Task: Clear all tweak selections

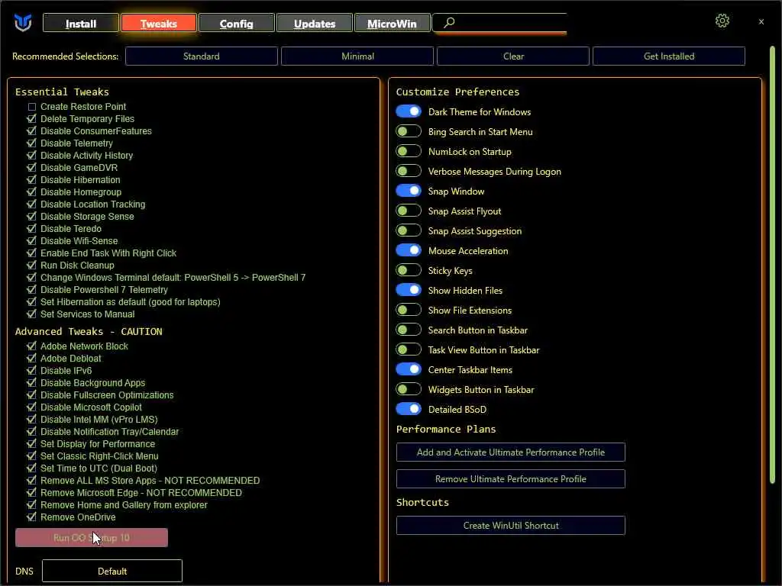Action: 513,56
